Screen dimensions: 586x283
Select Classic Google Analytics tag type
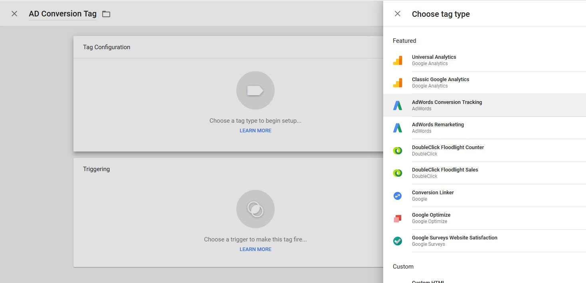pyautogui.click(x=485, y=83)
